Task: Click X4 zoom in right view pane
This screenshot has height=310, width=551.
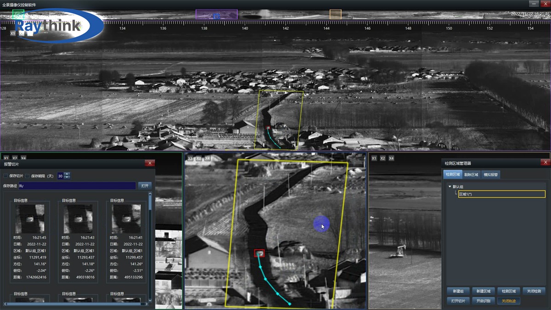Action: pos(391,158)
